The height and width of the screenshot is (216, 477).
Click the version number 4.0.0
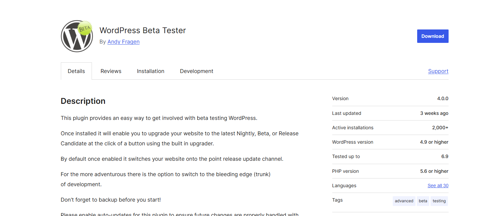coord(443,98)
